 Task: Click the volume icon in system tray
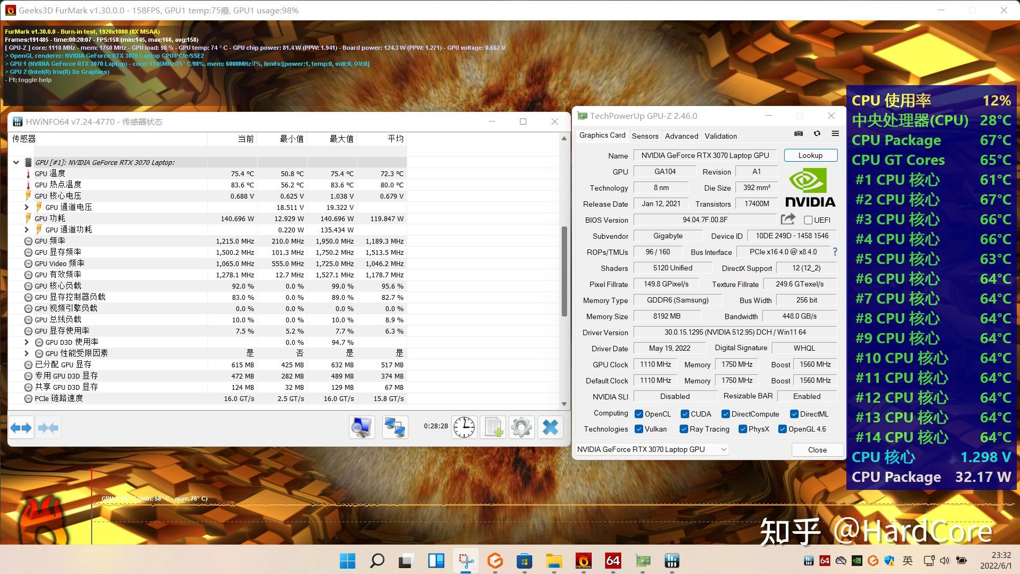(x=944, y=561)
